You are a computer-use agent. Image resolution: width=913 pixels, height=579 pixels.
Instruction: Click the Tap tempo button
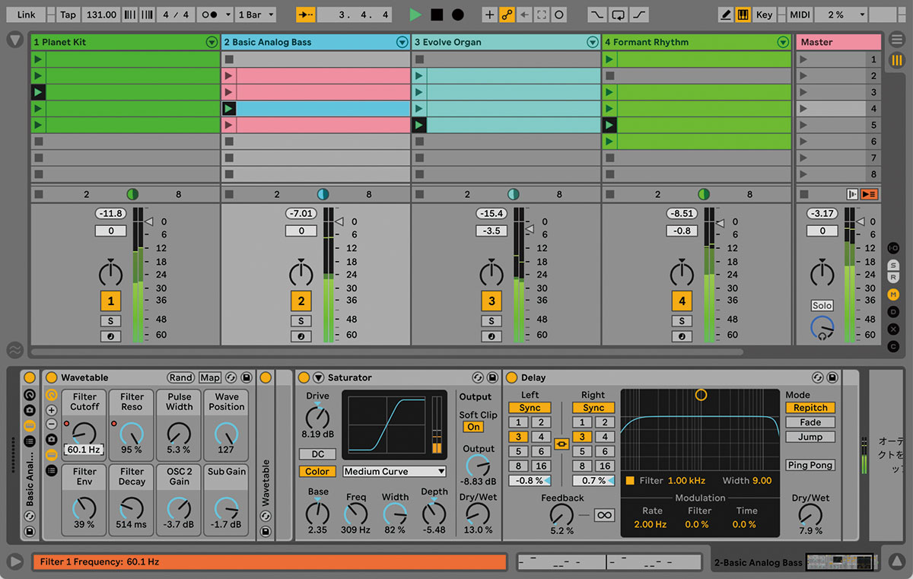tap(68, 14)
